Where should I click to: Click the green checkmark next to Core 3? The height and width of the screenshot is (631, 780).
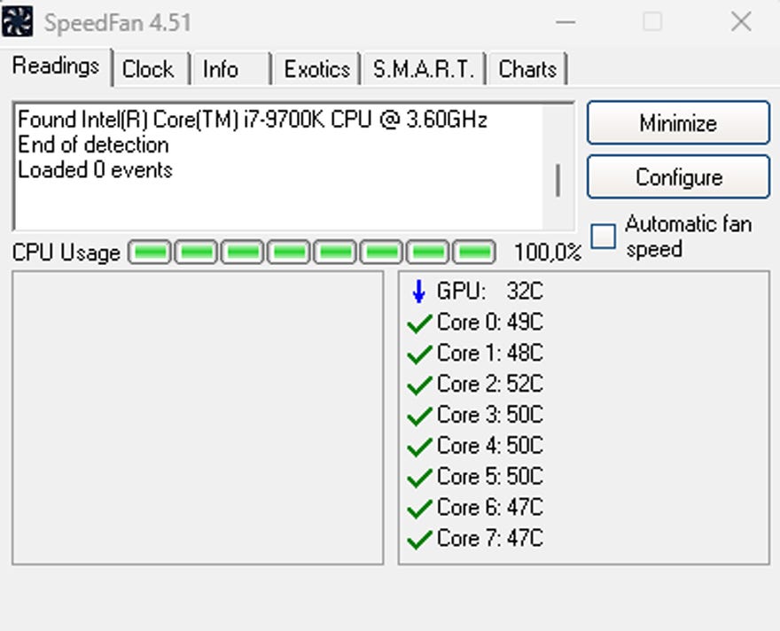[x=418, y=417]
